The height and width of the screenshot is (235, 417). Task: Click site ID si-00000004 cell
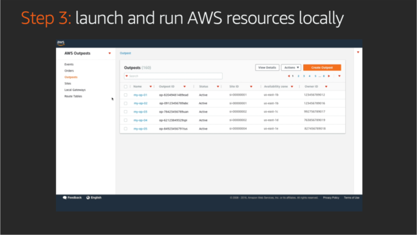238,129
